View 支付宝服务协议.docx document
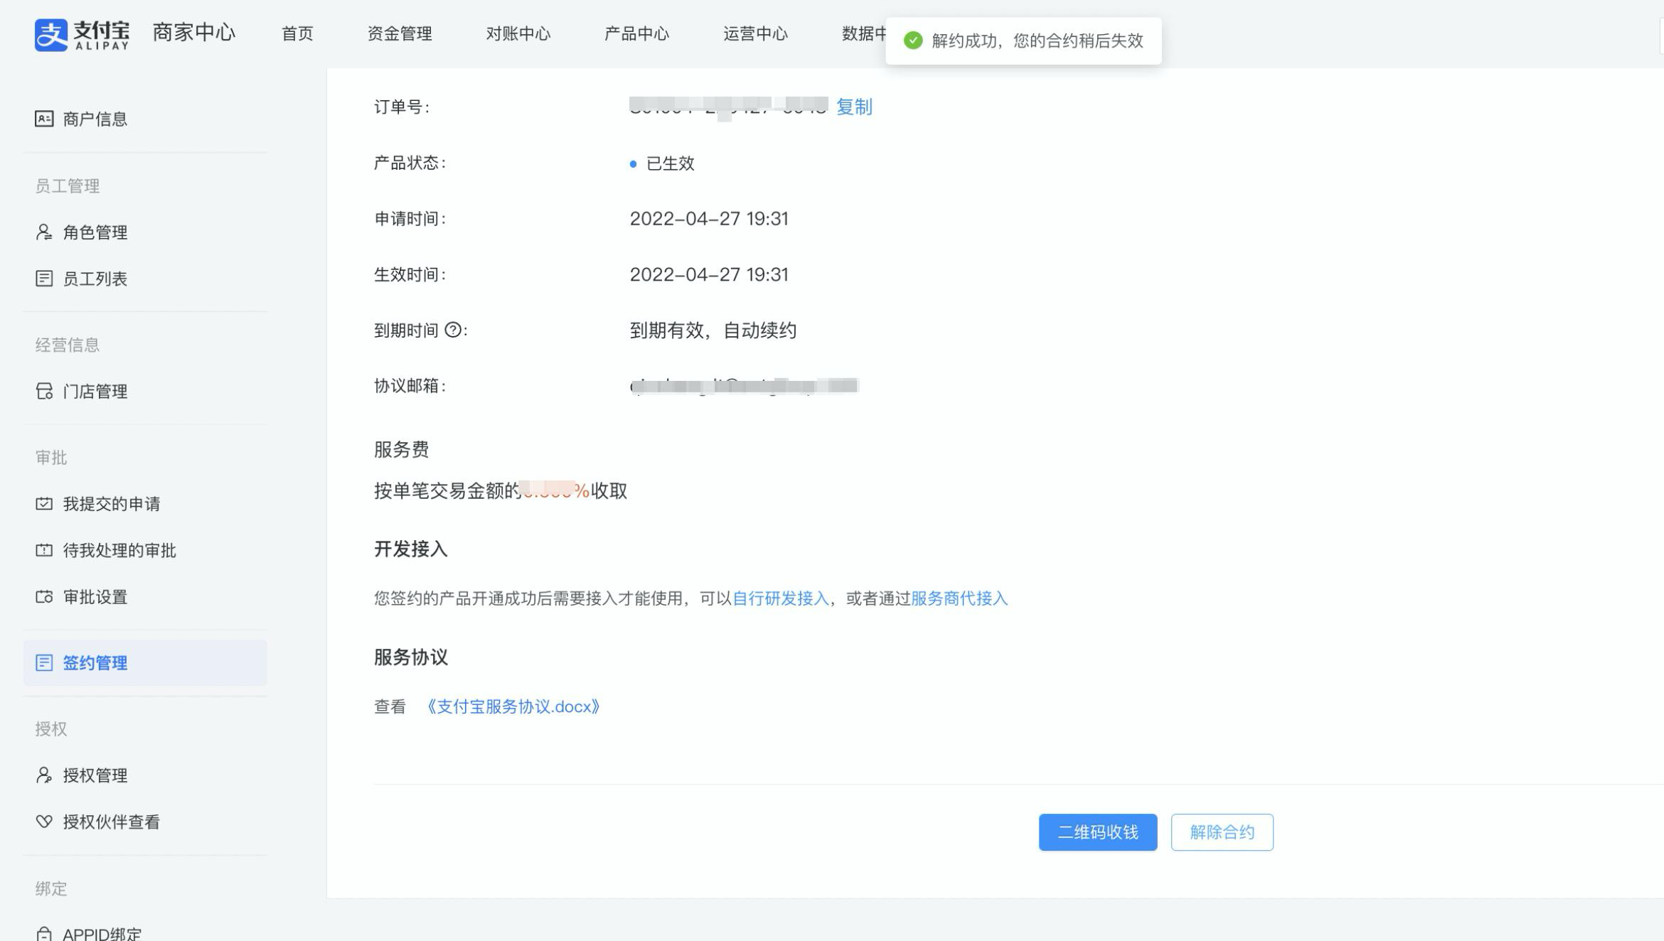 pos(513,707)
